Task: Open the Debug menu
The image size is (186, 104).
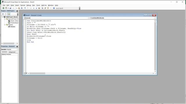Action: tap(28, 5)
